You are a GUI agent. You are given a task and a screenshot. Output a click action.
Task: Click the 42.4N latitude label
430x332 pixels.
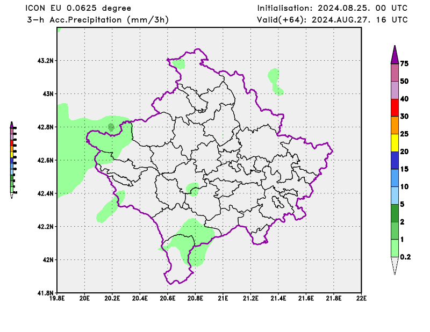[46, 193]
